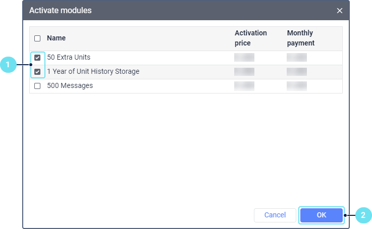The width and height of the screenshot is (372, 229).
Task: Click activation price of 50 Extra Units
Action: pyautogui.click(x=244, y=57)
